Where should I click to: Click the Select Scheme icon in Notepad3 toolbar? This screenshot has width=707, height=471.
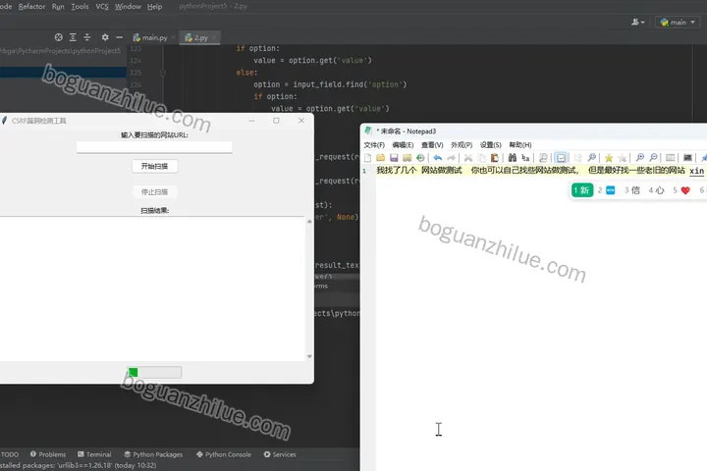[671, 158]
